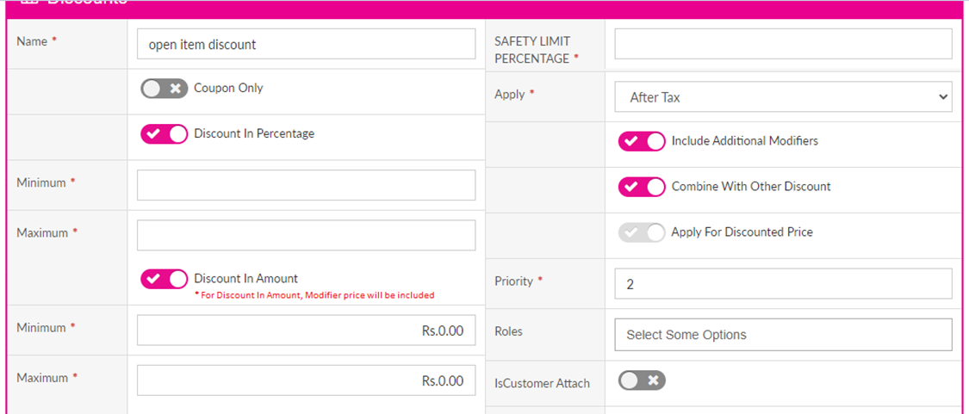Screen dimensions: 969x414
Task: Click the percentage Minimum input below Discount In Percentage
Action: [x=306, y=185]
